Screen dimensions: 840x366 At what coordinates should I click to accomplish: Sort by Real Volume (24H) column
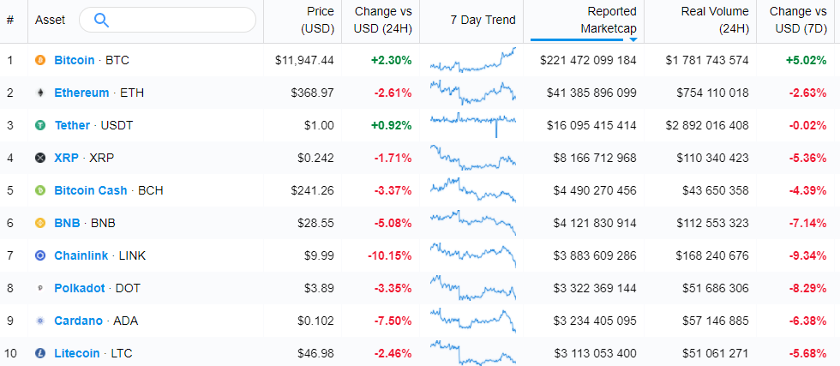tap(714, 20)
